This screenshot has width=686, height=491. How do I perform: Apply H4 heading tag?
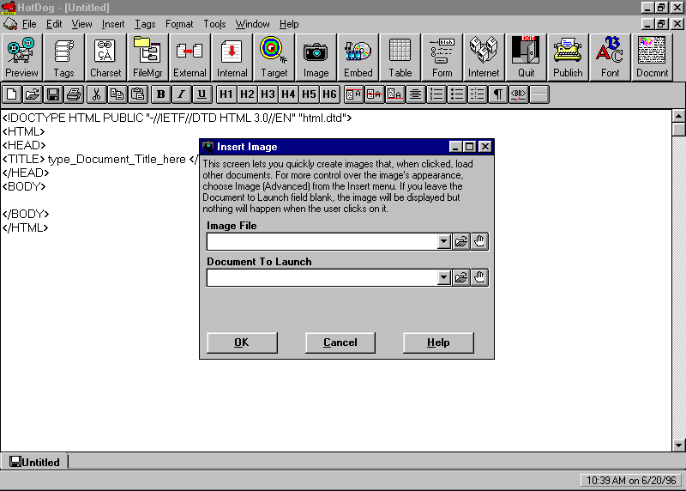[x=288, y=94]
